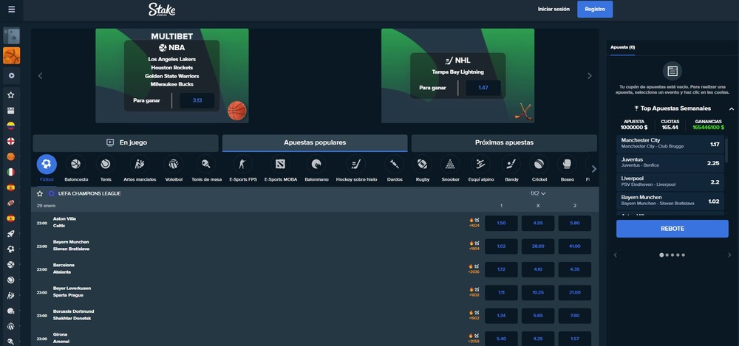
Task: Collapse Top Apuestas Semanales section
Action: [731, 108]
